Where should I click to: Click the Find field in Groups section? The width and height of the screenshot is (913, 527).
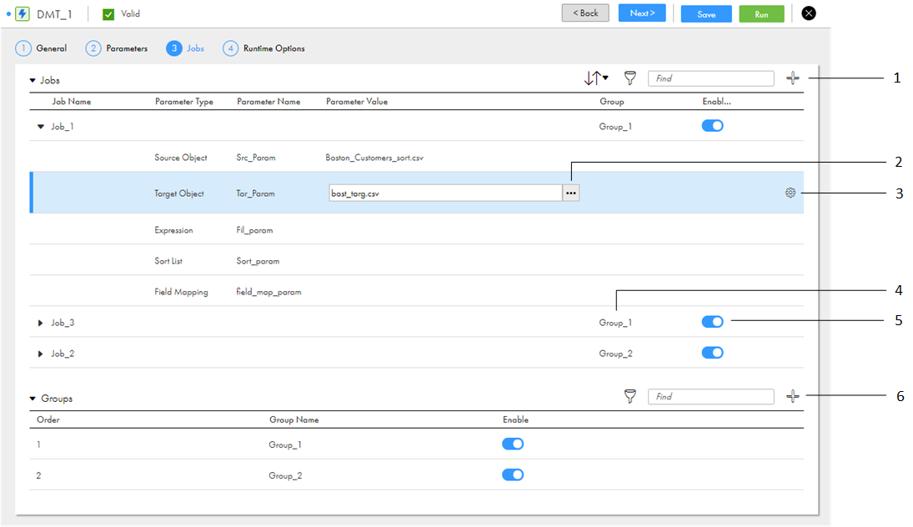click(711, 397)
